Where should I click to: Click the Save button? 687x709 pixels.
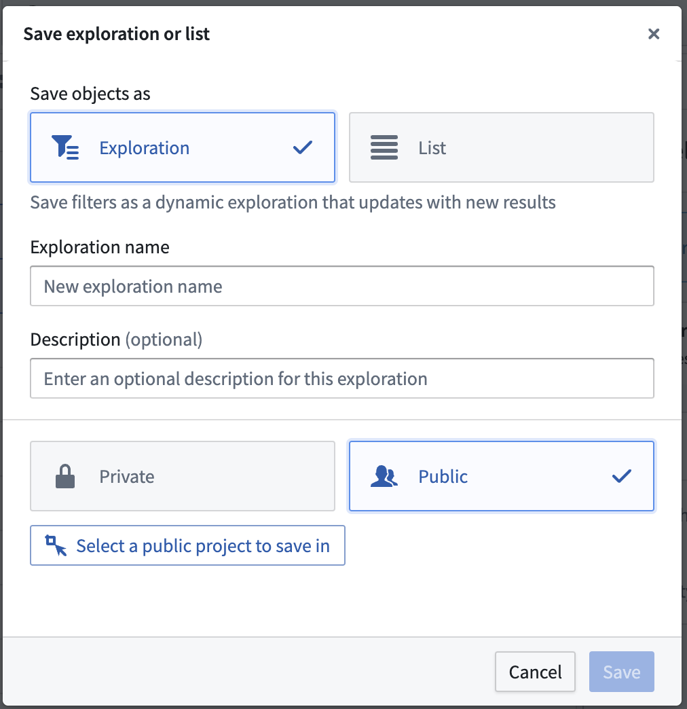coord(621,672)
